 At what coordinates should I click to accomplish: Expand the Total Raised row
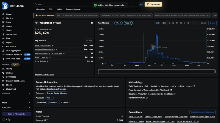click(48, 61)
